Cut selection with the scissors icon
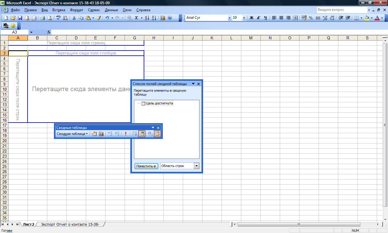The height and width of the screenshot is (233, 388). pos(74,18)
